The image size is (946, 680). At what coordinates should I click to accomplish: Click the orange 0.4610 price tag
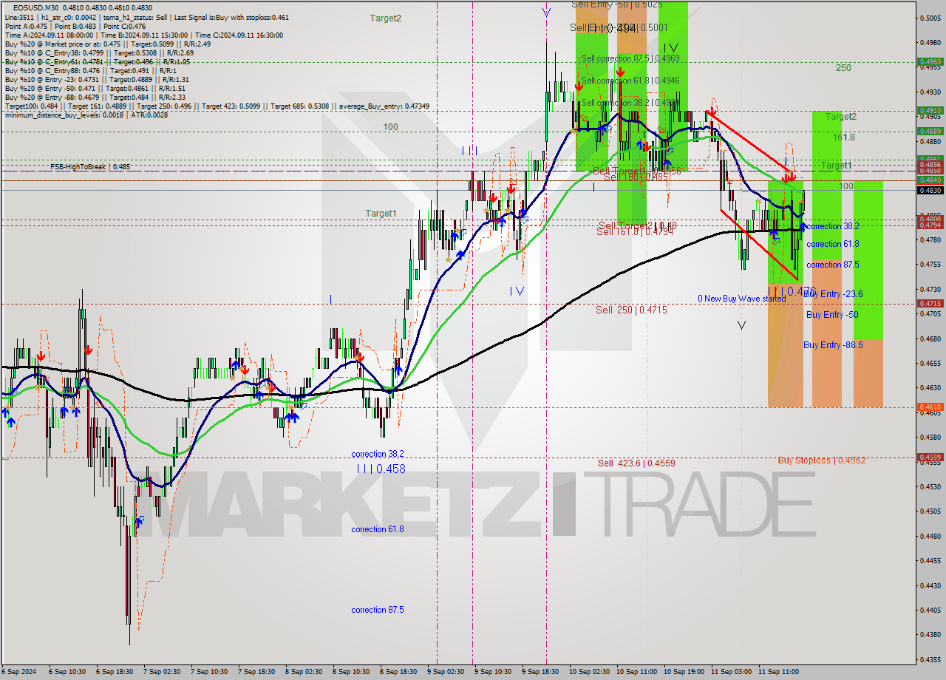coord(930,407)
